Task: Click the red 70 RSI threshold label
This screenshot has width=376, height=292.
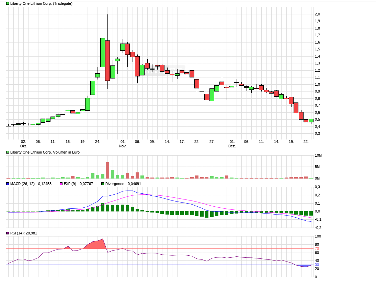Action: pos(317,248)
